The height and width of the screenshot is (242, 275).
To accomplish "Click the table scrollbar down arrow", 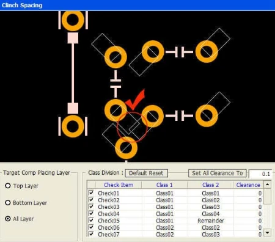I will coord(267,232).
